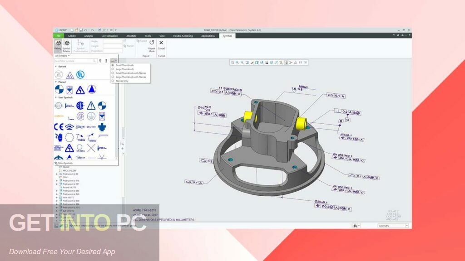Open the thumbnail view options dropdown
The width and height of the screenshot is (465, 261).
[x=114, y=61]
